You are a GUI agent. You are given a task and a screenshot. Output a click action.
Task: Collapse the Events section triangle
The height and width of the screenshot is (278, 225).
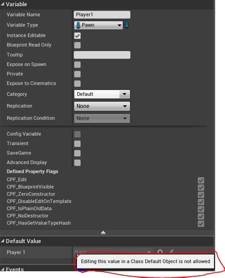click(x=2, y=269)
